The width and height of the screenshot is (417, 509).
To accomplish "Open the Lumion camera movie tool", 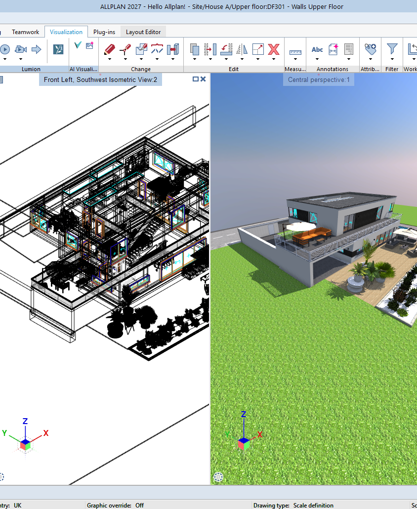I will point(20,49).
